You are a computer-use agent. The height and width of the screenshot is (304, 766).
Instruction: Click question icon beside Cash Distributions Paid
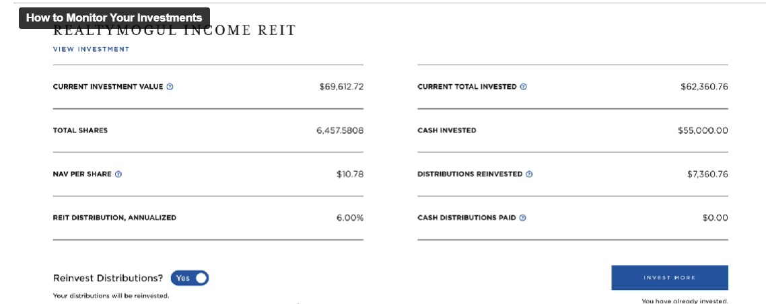523,218
